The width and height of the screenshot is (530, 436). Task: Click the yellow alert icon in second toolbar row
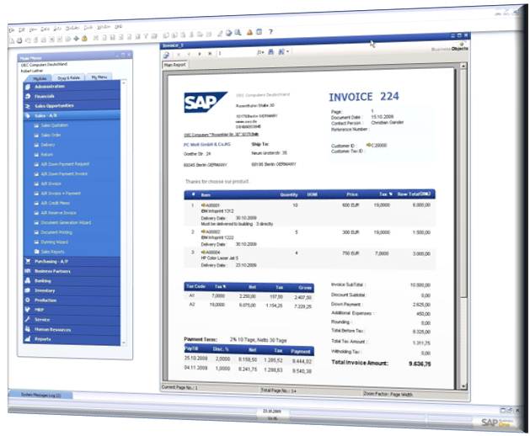point(84,39)
